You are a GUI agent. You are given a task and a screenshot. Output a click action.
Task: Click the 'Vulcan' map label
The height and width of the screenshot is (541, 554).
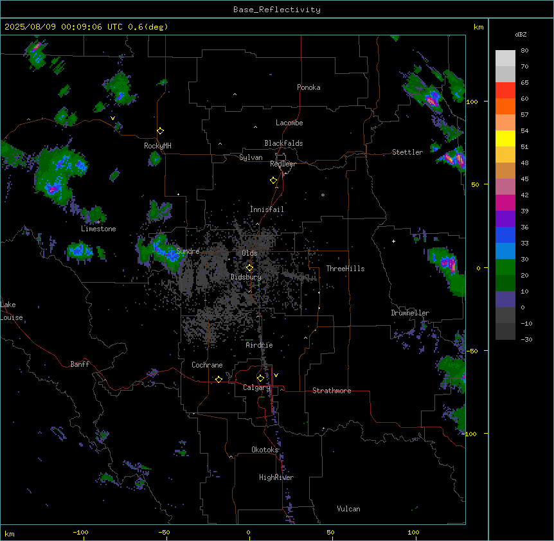click(x=349, y=509)
